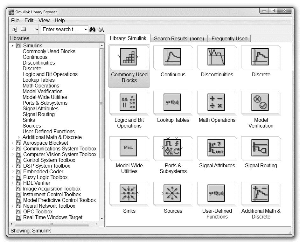Select Math Operations in the tree
This screenshot has width=300, height=242.
click(x=41, y=86)
